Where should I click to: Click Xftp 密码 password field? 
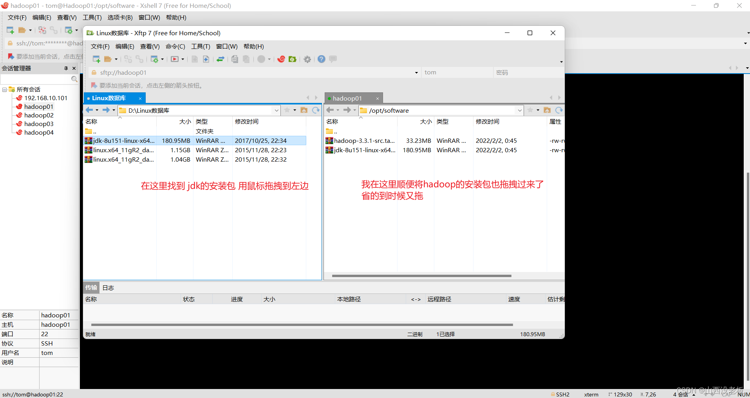pos(529,72)
